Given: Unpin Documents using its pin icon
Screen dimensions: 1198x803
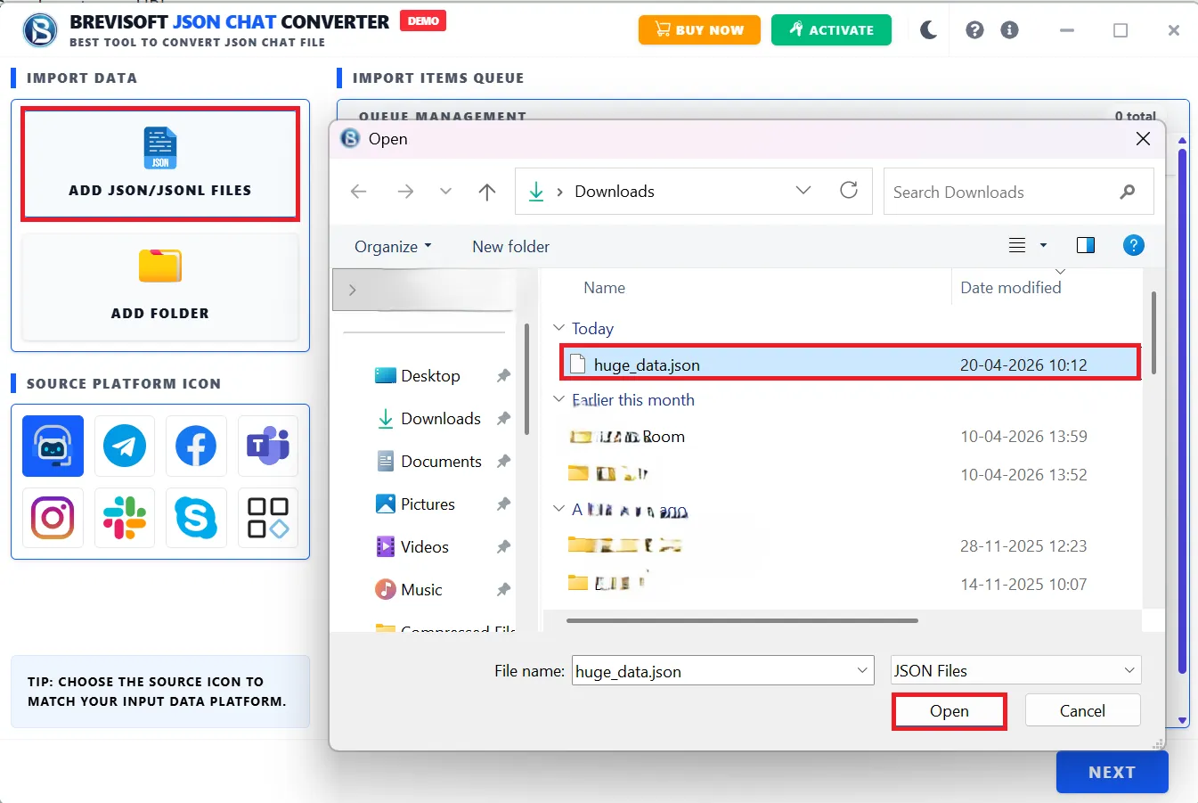Looking at the screenshot, I should [503, 461].
